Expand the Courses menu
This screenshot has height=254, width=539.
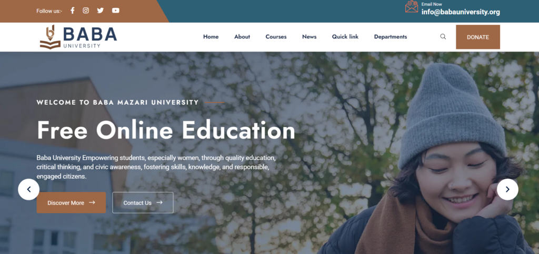tap(276, 37)
